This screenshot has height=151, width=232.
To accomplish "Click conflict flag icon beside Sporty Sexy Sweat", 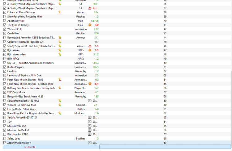I will [60, 46].
